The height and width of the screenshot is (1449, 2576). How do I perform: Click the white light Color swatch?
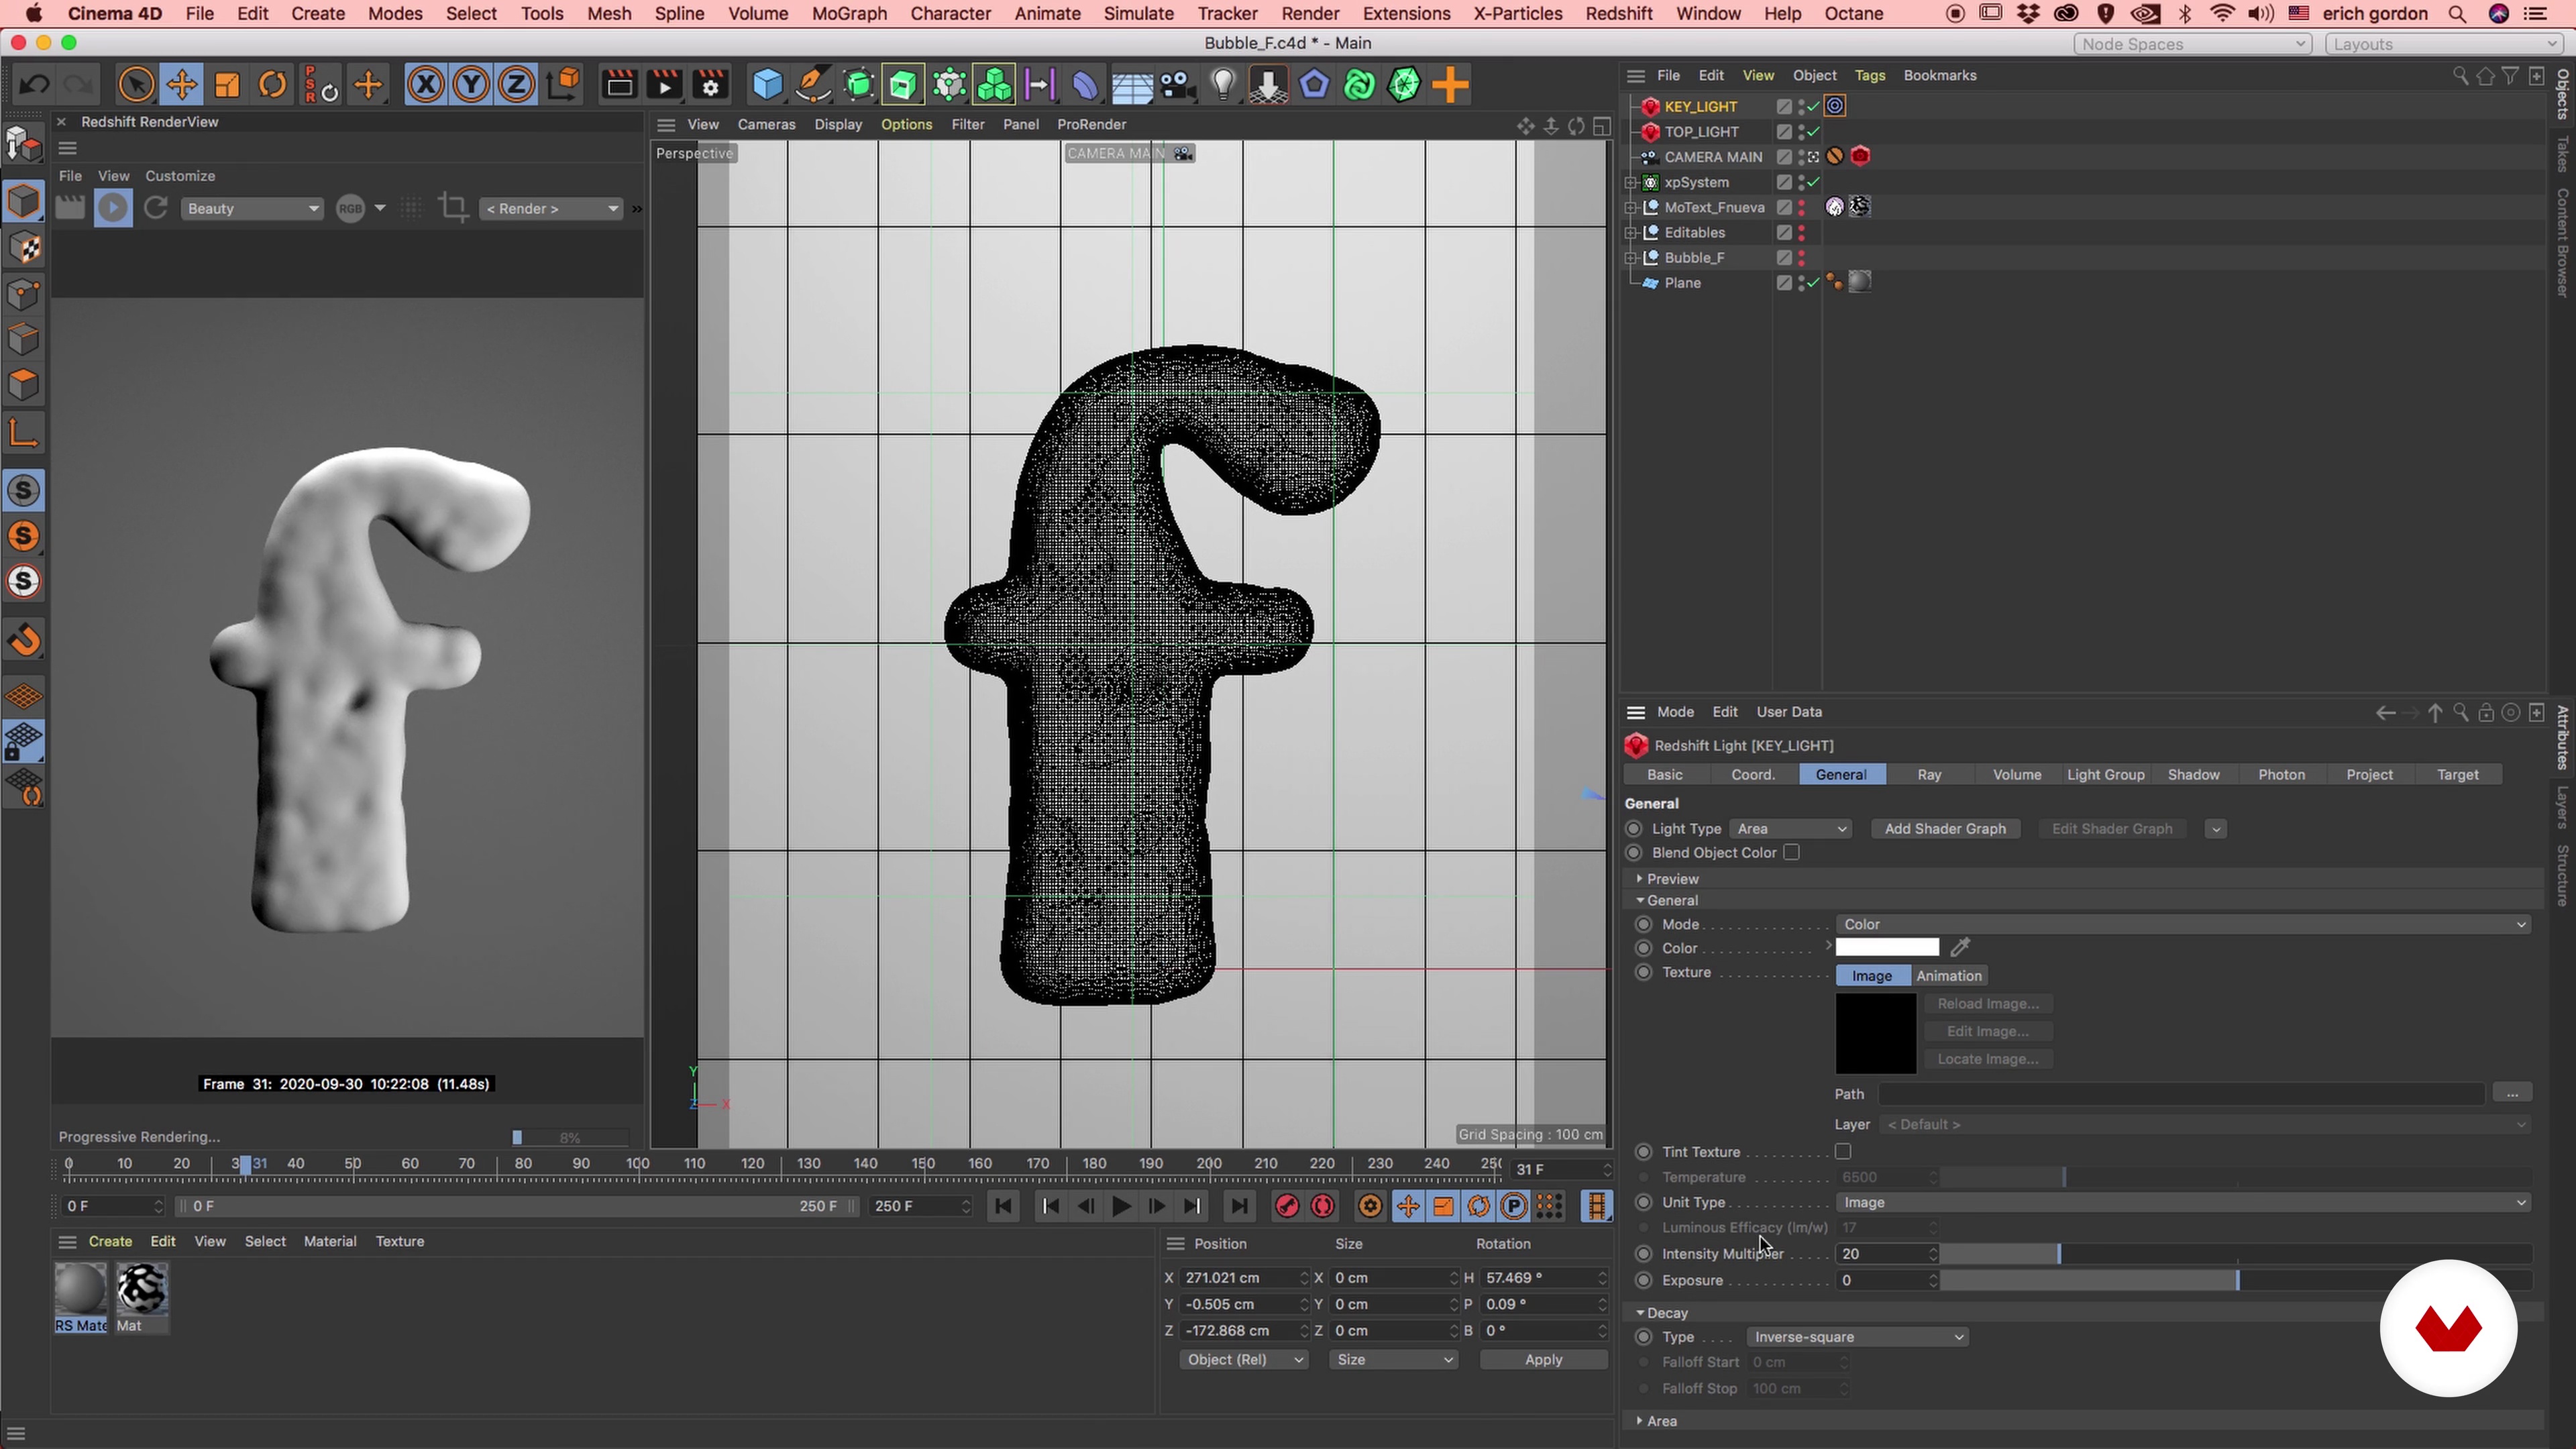pos(1887,947)
